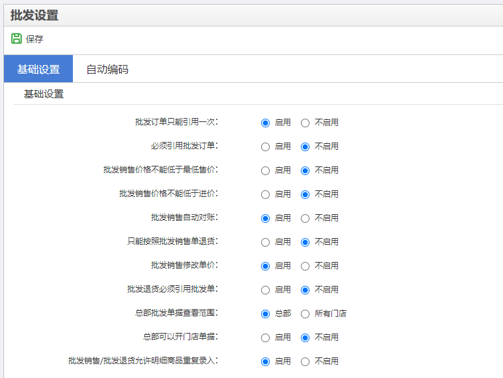Select 启用 for 批发订单只能引用一次
This screenshot has width=503, height=378.
265,123
